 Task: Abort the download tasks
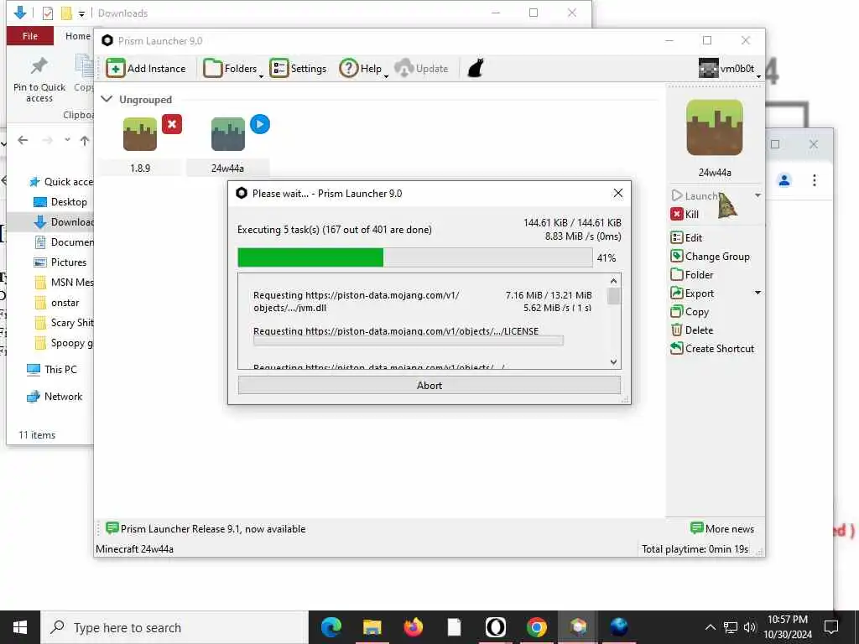click(x=429, y=385)
